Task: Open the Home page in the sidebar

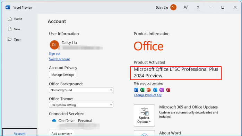Action: pyautogui.click(x=15, y=19)
